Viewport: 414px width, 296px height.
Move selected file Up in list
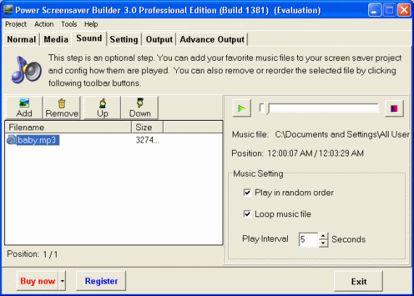pos(102,108)
